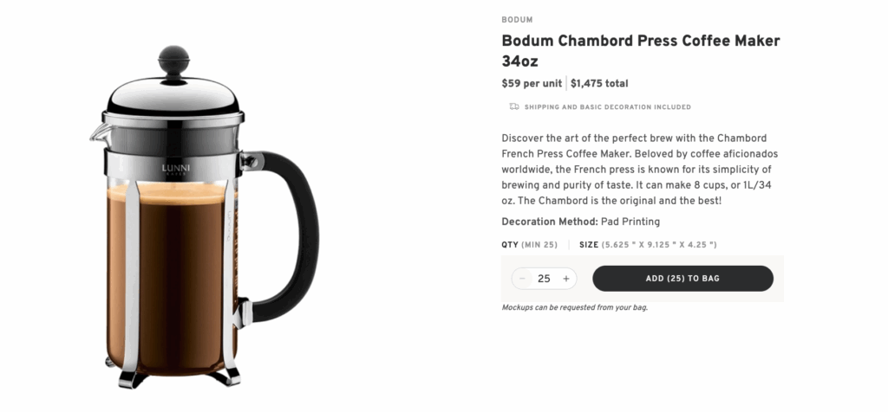
Task: Click the $1,475 total price
Action: click(599, 84)
